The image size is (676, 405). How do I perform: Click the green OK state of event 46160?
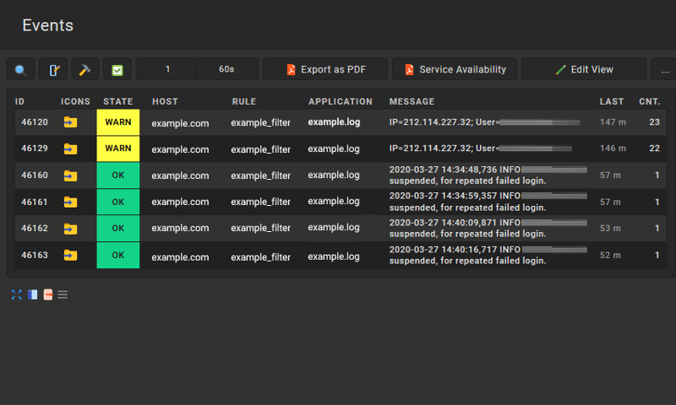coord(118,175)
